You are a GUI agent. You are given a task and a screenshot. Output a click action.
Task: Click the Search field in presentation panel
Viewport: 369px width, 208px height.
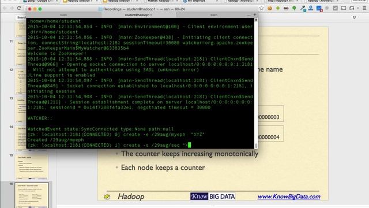tap(21, 17)
